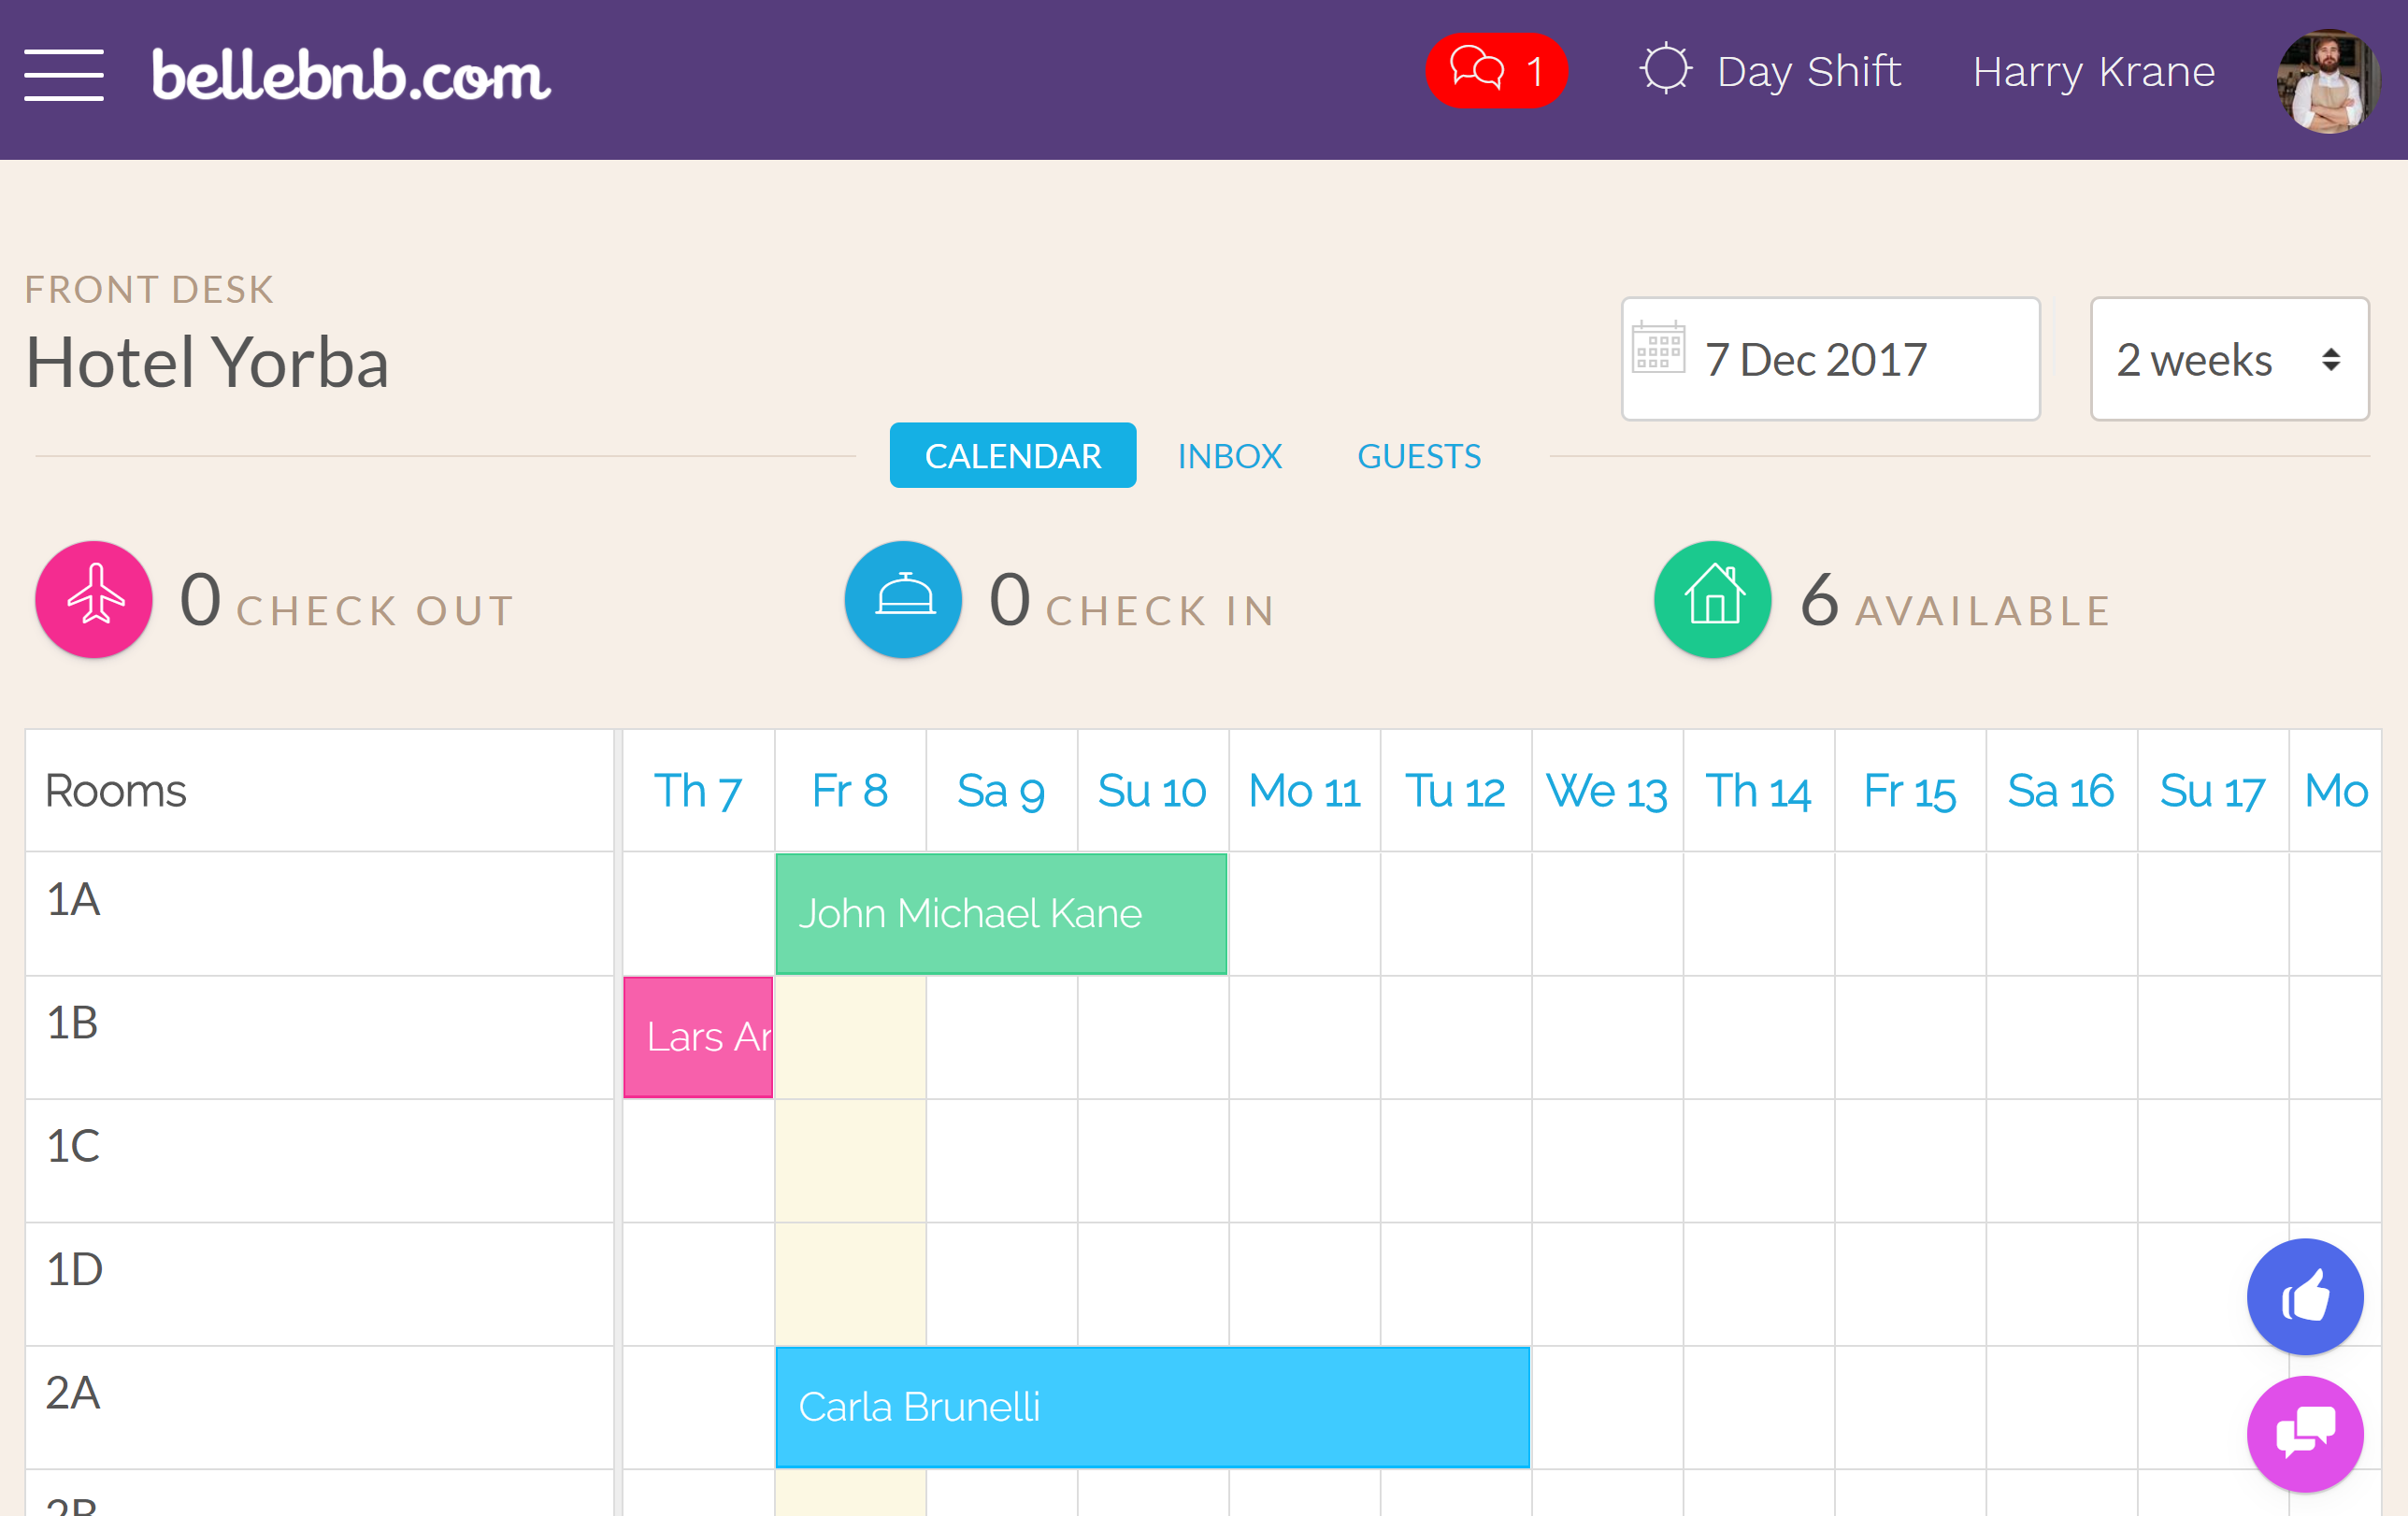This screenshot has width=2408, height=1516.
Task: Click the notification message bubble icon
Action: pyautogui.click(x=1491, y=72)
